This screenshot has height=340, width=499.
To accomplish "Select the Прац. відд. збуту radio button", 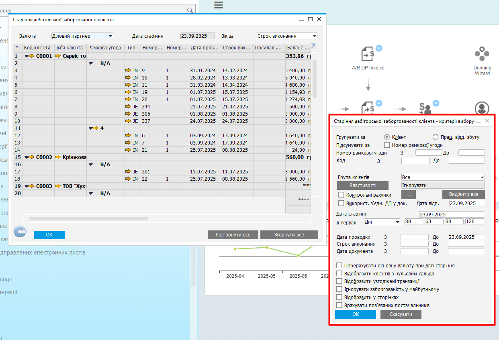I will (435, 137).
